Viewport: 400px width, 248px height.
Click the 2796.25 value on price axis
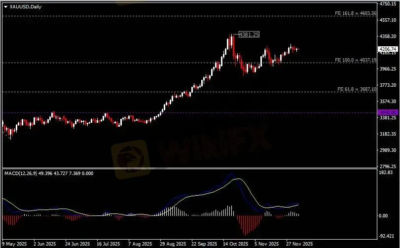(388, 166)
